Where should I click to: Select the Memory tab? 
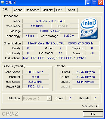[48, 10]
